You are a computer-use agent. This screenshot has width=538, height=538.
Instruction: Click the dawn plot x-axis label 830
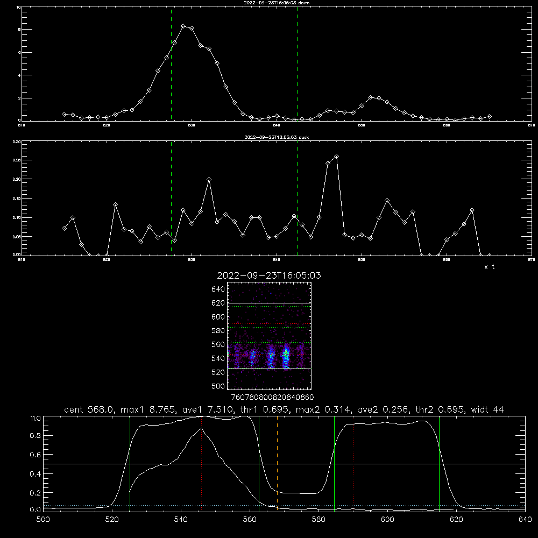192,125
